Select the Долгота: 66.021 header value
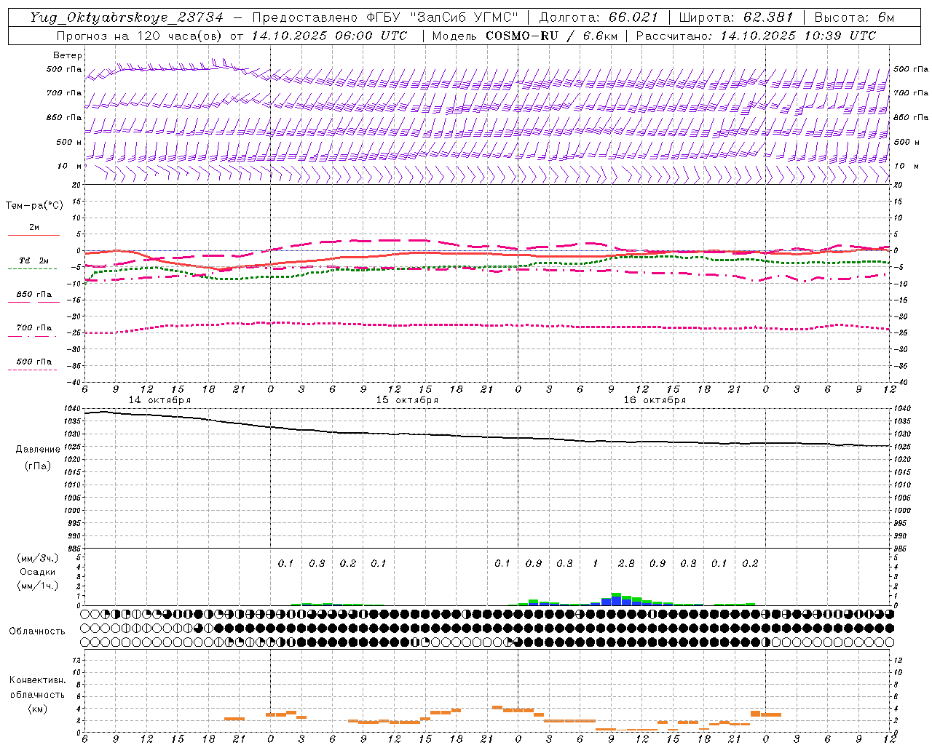Image resolution: width=932 pixels, height=745 pixels. coord(599,17)
